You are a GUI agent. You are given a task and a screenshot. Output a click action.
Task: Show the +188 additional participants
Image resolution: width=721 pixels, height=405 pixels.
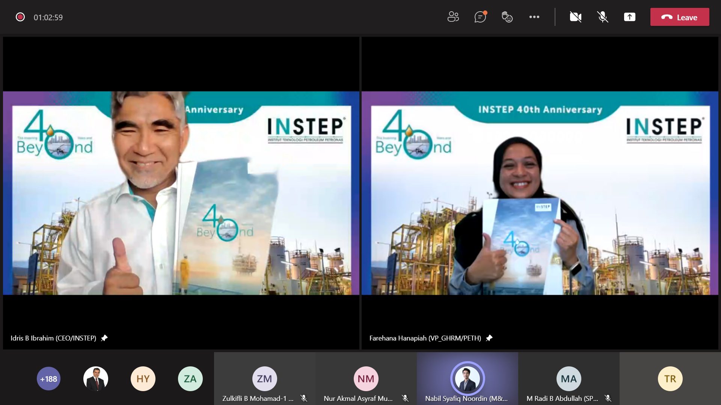48,379
